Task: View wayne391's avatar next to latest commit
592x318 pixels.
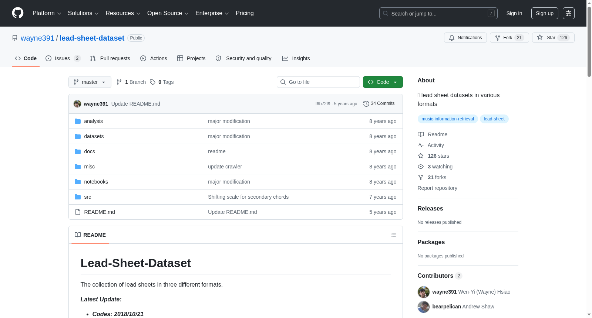Action: (77, 104)
